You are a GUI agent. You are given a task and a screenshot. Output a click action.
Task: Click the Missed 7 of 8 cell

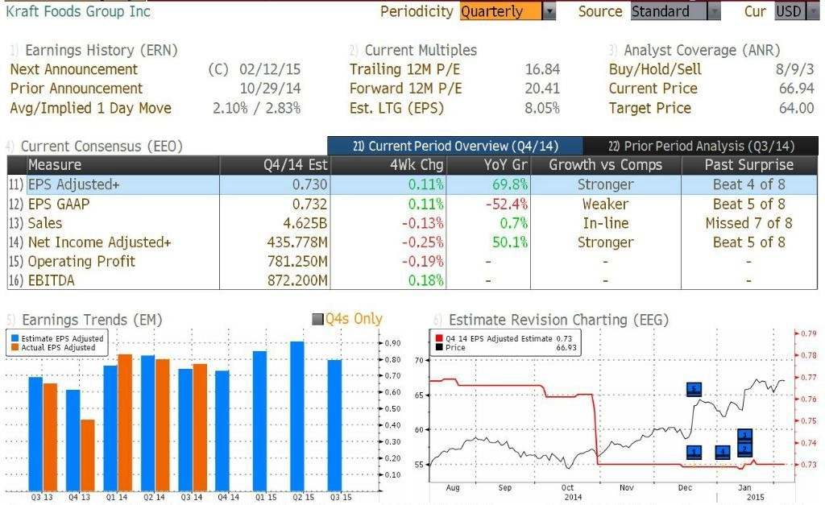[x=748, y=223]
